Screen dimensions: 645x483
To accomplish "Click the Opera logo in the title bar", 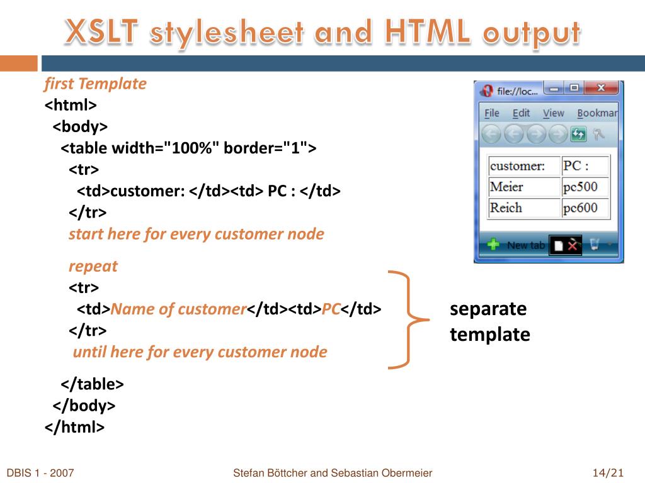I will 488,89.
